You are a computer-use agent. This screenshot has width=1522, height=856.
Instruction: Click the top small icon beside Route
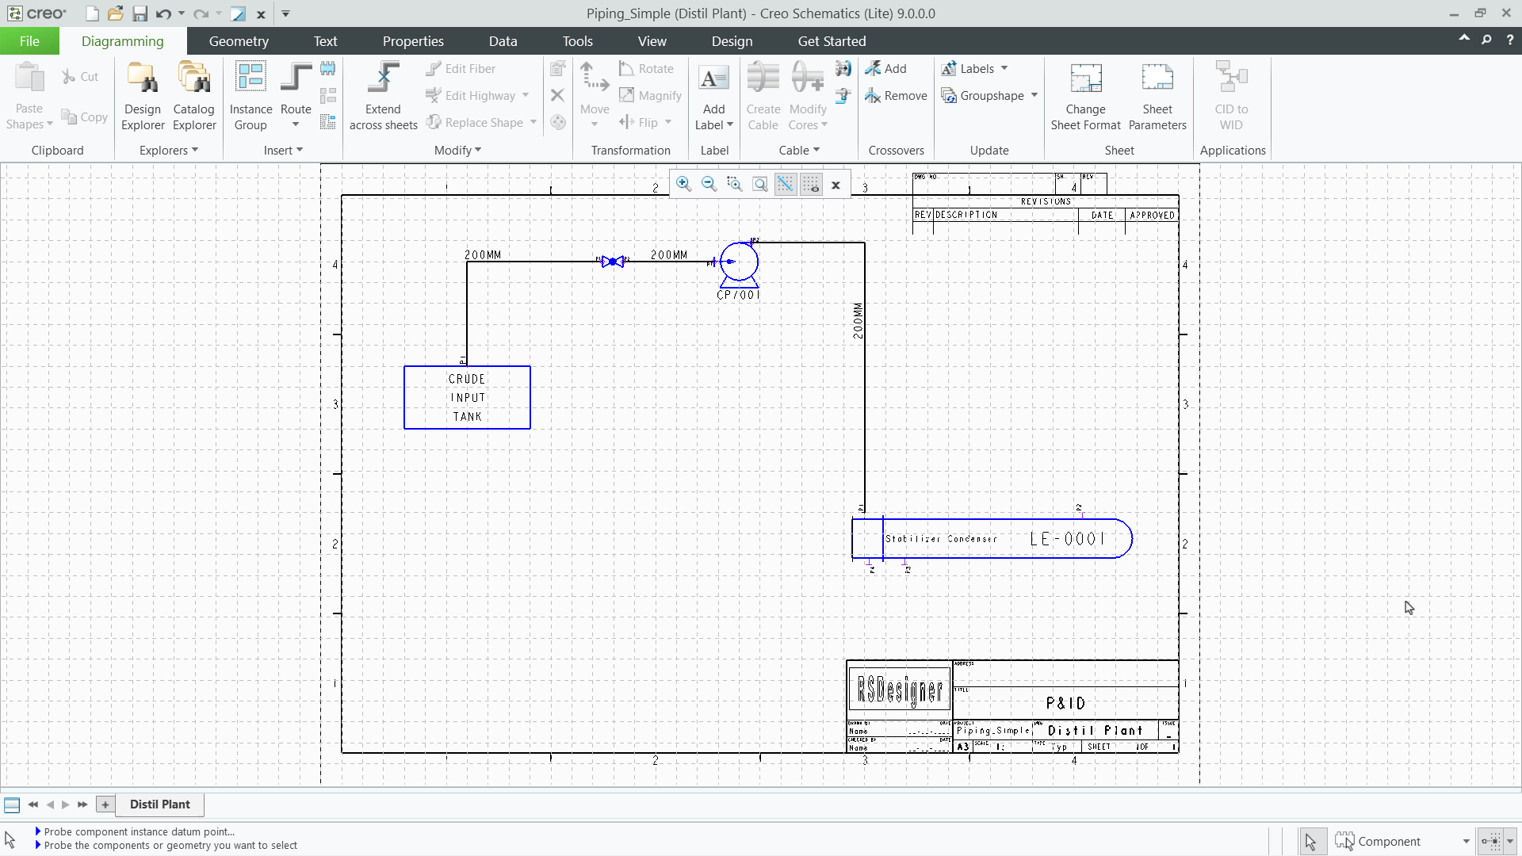(328, 69)
